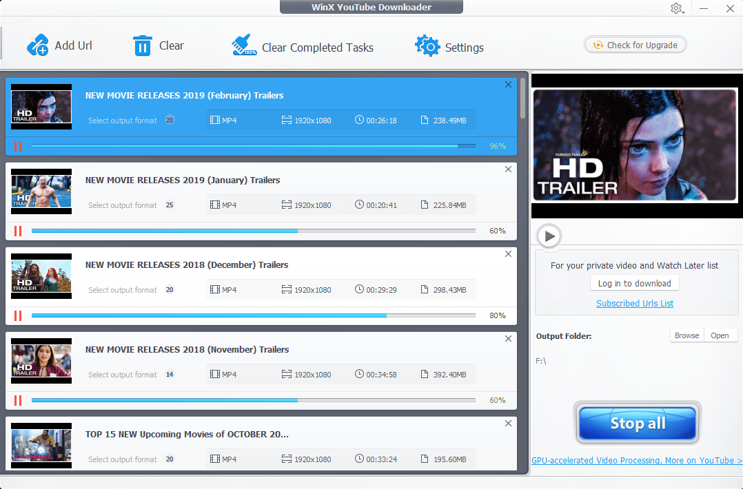
Task: Pause the January 2019 Trailers download
Action: pos(18,231)
